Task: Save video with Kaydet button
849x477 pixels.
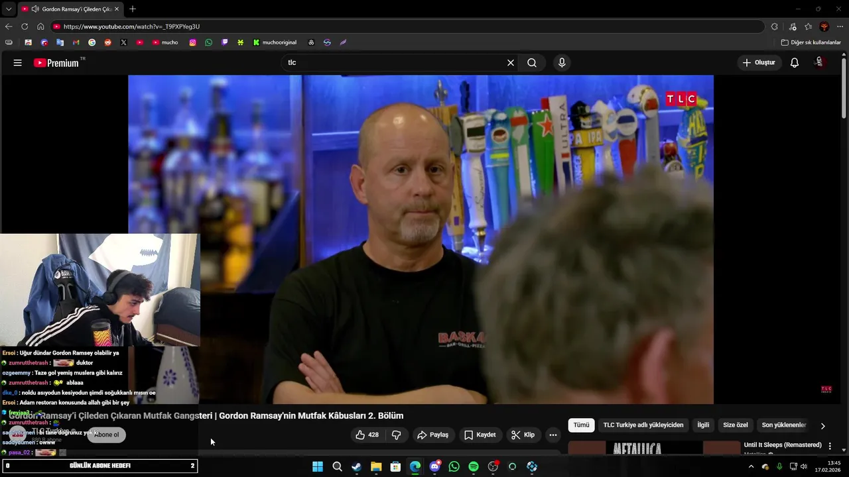Action: [480, 435]
